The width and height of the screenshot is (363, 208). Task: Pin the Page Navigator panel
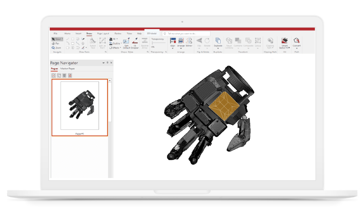point(107,63)
